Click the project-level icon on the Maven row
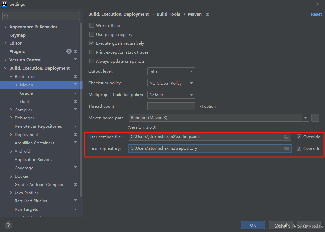Screen dimensions: 325x232 tap(75, 85)
